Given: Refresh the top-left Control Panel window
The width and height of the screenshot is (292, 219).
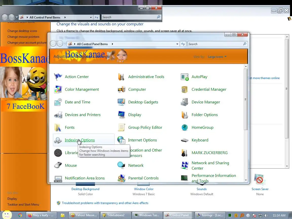Looking at the screenshot, I should coord(97,17).
